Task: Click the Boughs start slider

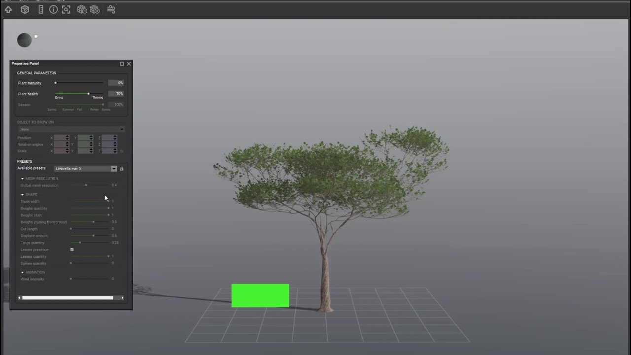Action: (90, 215)
